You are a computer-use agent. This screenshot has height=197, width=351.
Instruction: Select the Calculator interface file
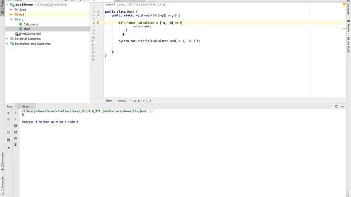coord(31,24)
